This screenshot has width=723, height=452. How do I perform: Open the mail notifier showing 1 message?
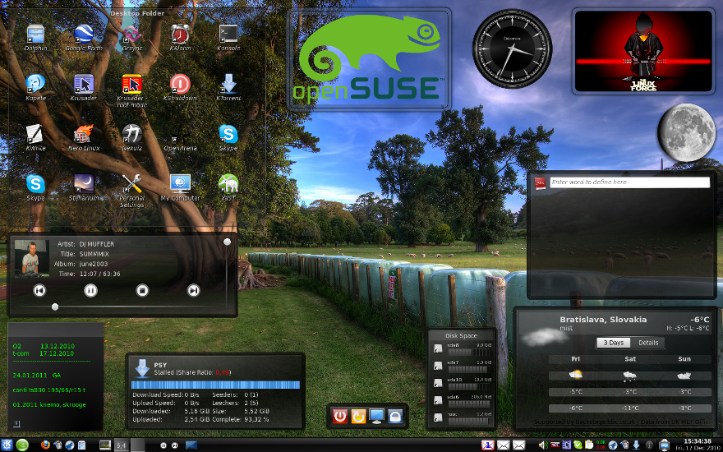tap(488, 445)
